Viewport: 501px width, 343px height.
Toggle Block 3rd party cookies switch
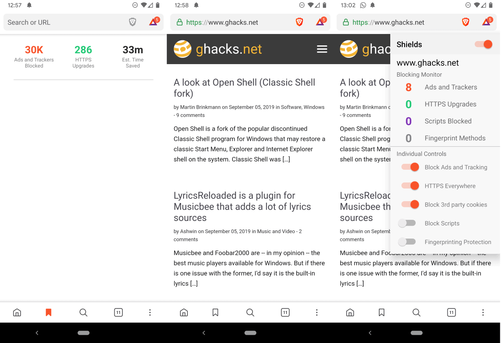coord(410,205)
